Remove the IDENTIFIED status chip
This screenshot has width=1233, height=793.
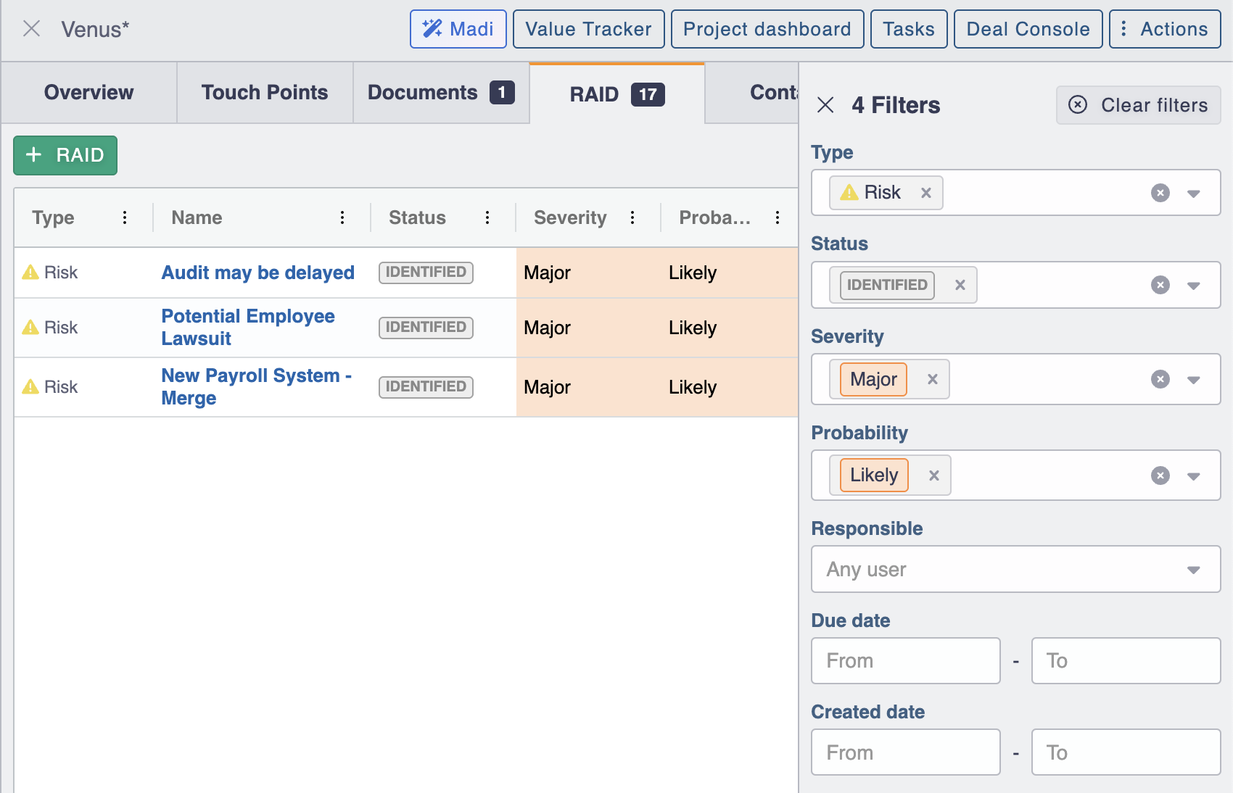(960, 285)
